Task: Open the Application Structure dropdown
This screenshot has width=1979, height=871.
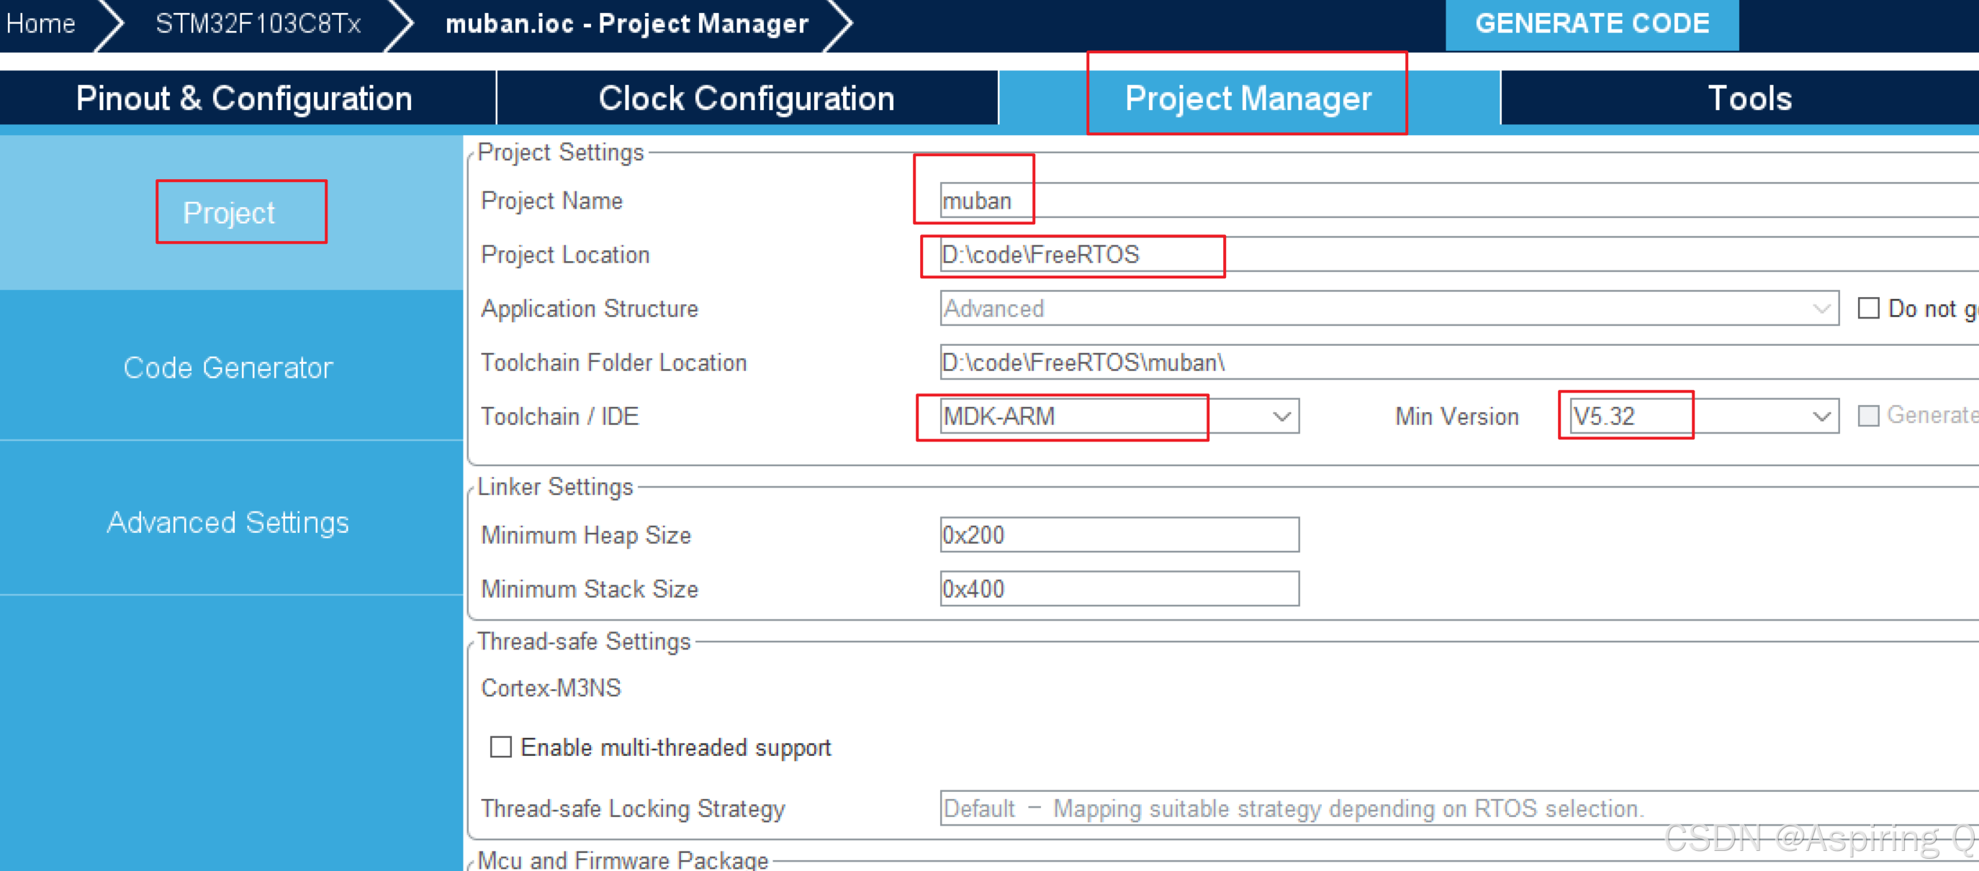Action: 1389,308
